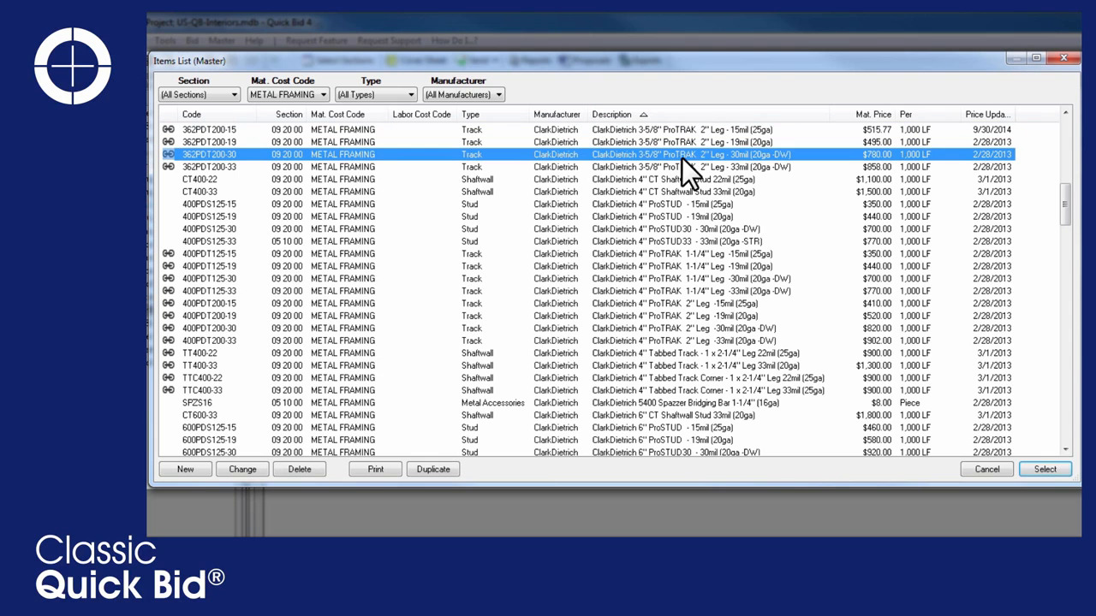The height and width of the screenshot is (616, 1096).
Task: Click the list scrollbar down arrow
Action: pyautogui.click(x=1065, y=449)
